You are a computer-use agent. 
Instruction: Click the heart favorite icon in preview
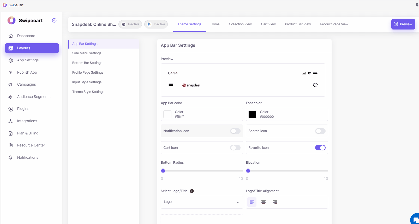(x=315, y=85)
